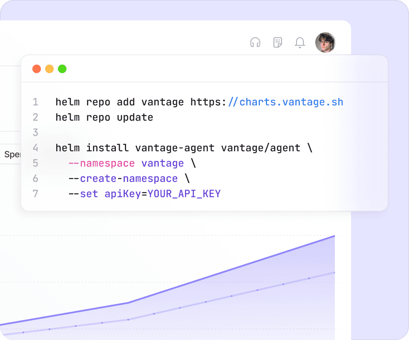Click the headphones support icon

click(x=255, y=42)
